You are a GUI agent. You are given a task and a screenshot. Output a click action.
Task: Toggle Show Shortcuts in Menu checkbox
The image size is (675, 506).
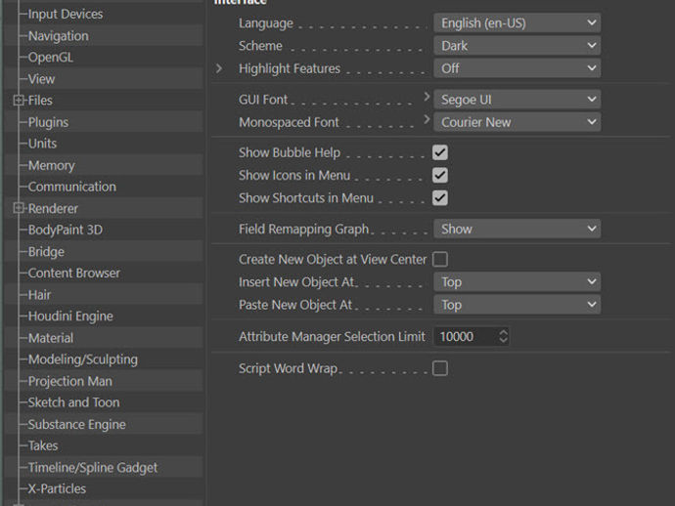click(440, 198)
